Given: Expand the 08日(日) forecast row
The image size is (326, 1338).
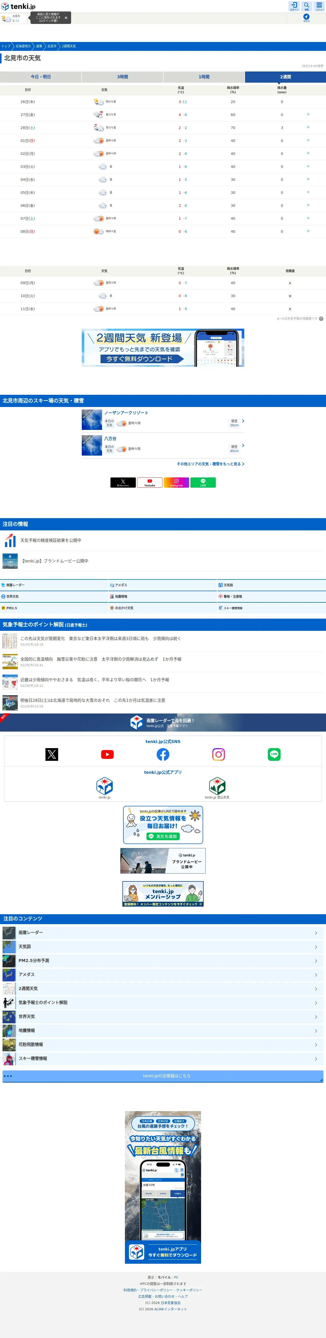Looking at the screenshot, I should [308, 231].
